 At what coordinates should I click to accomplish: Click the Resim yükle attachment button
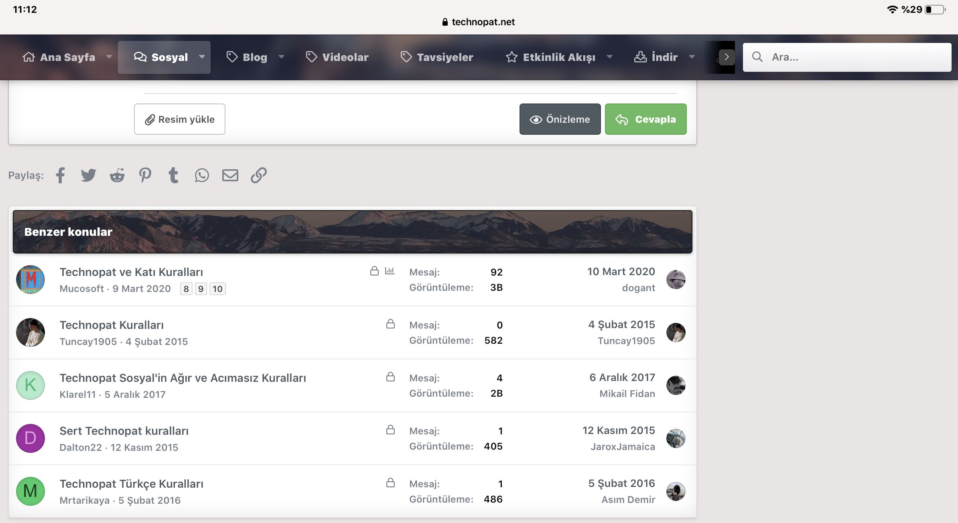180,119
